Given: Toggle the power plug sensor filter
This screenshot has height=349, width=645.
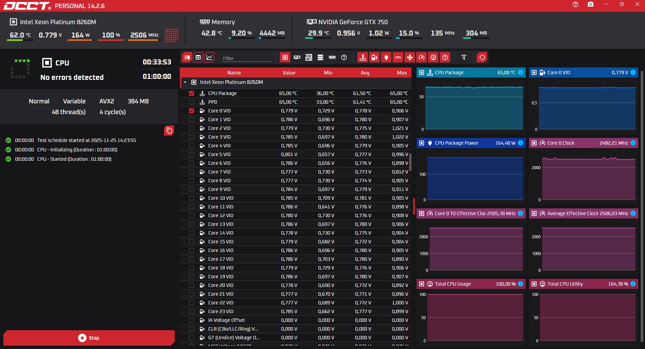Looking at the screenshot, I should 386,57.
